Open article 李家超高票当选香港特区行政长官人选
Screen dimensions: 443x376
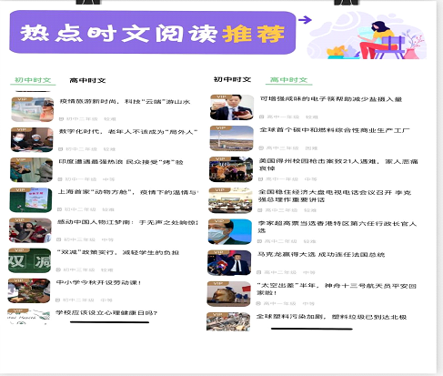tap(337, 227)
